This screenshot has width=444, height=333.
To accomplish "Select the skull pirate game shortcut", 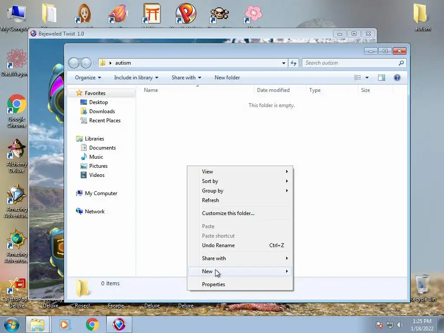I will [219, 15].
